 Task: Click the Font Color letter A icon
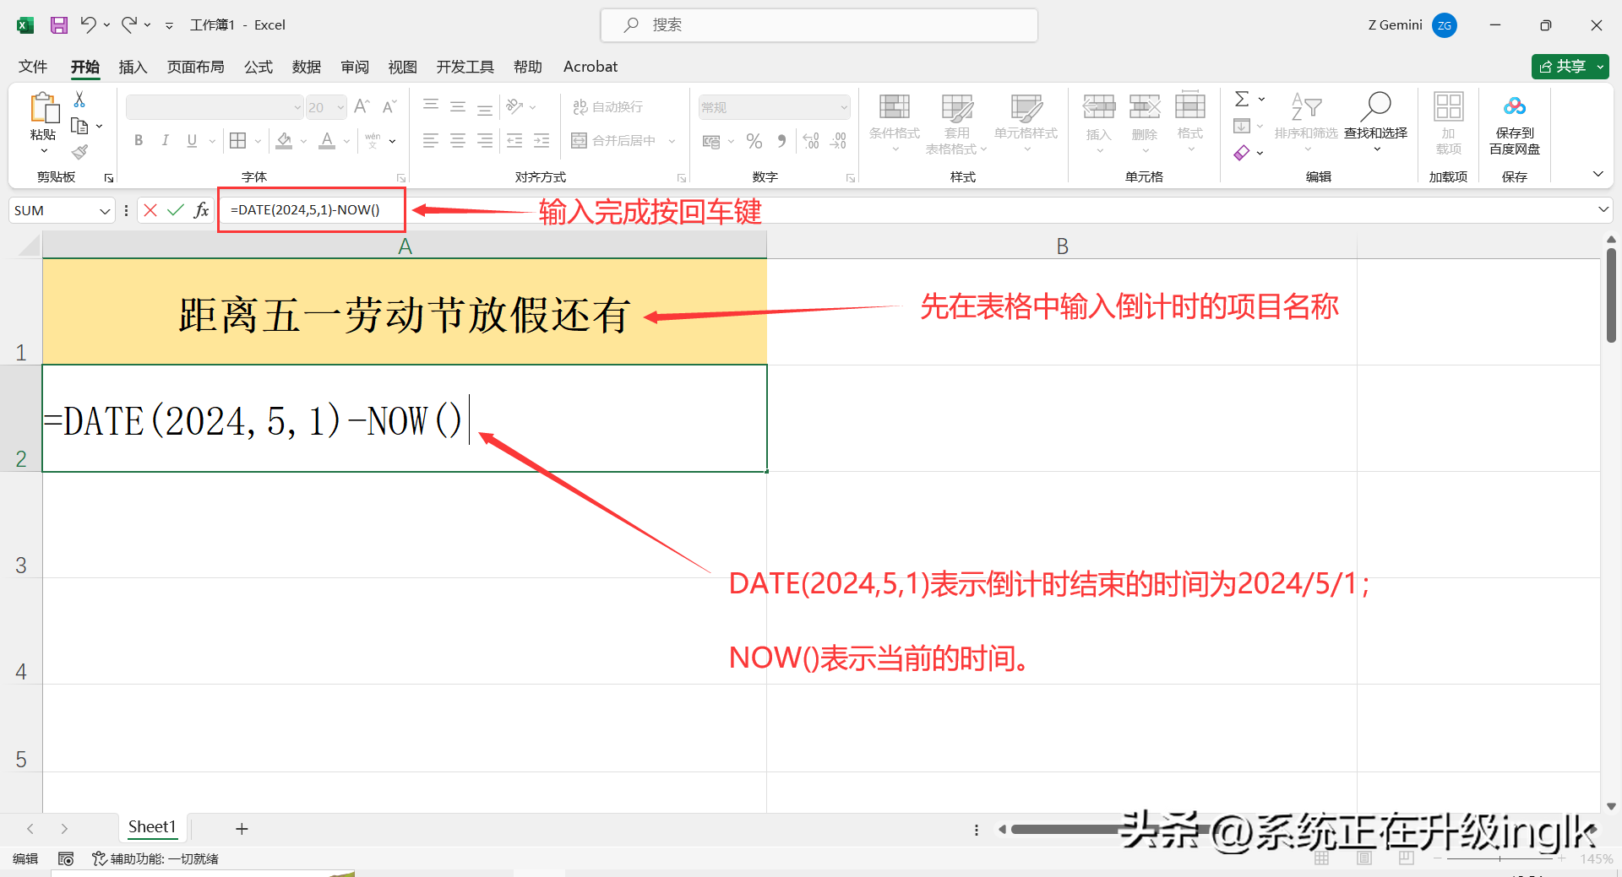tap(327, 140)
